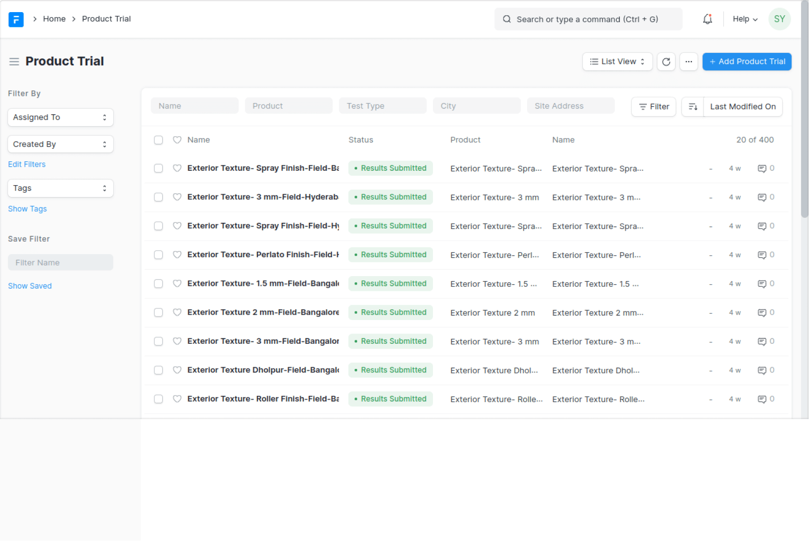Image resolution: width=809 pixels, height=541 pixels.
Task: Click the Edit Filters link
Action: pyautogui.click(x=27, y=164)
